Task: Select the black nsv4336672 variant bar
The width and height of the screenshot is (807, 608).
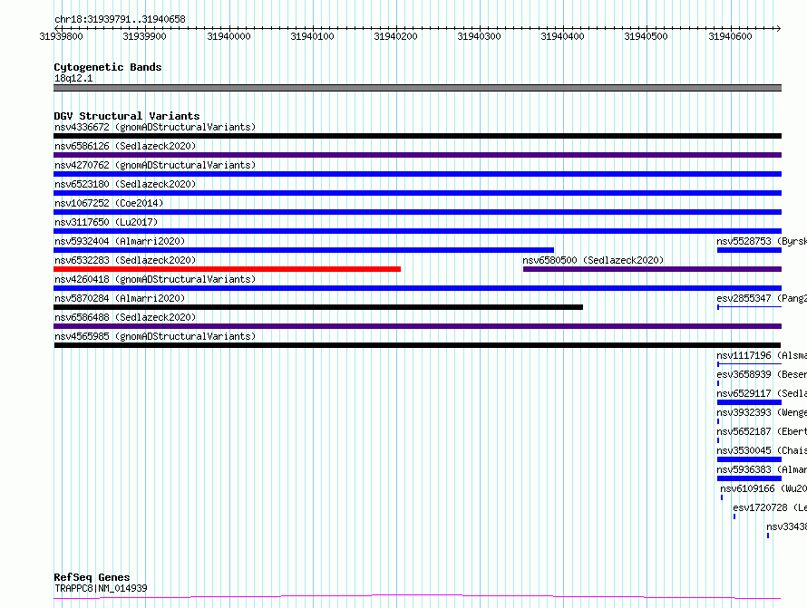Action: pos(417,136)
